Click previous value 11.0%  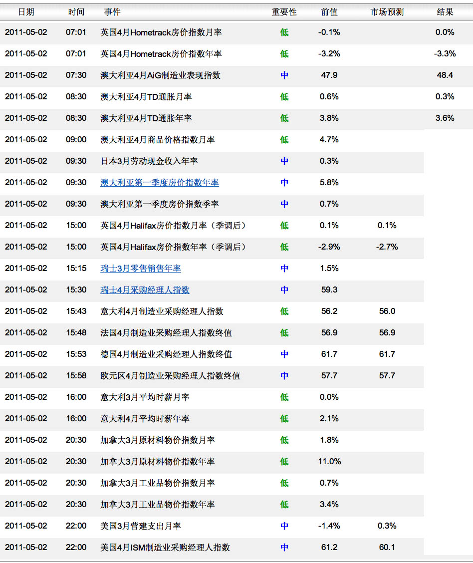click(x=329, y=461)
